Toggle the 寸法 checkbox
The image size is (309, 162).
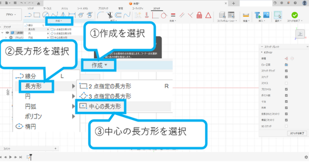click(x=286, y=102)
